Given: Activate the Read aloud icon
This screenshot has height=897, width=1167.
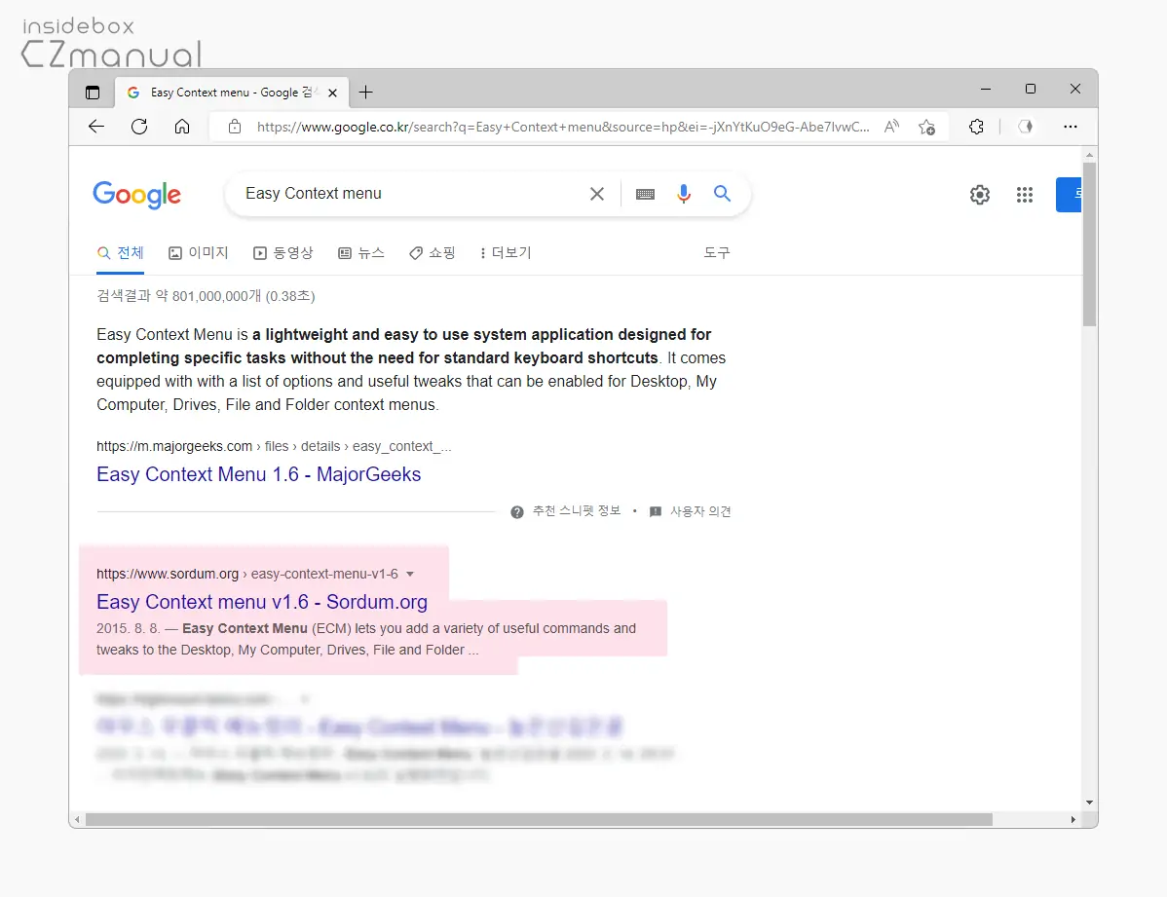Looking at the screenshot, I should [891, 127].
